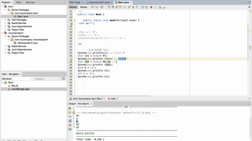Viewport: 252px width, 141px height.
Task: Click the wrap text icon in Output sidebar
Action: coord(70,121)
